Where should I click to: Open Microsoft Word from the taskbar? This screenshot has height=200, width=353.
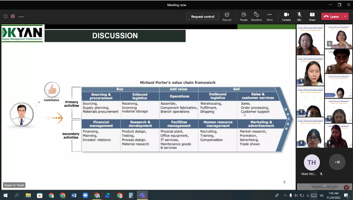coord(74,195)
